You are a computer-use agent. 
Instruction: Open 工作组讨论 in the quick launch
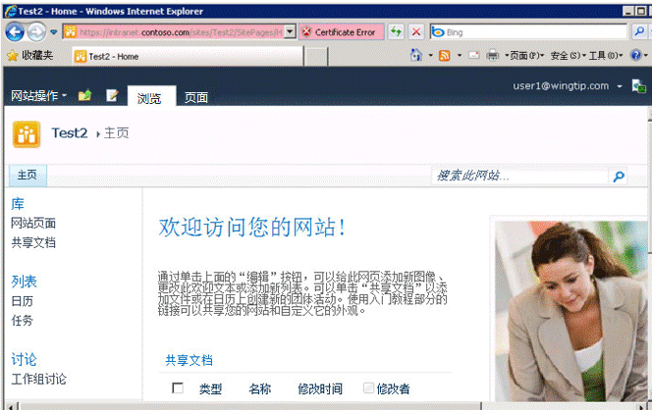[x=38, y=379]
